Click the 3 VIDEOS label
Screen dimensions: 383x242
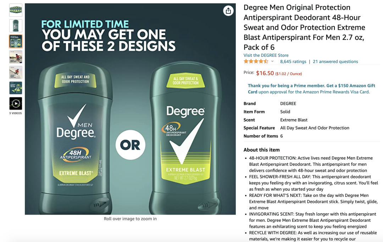coord(15,113)
